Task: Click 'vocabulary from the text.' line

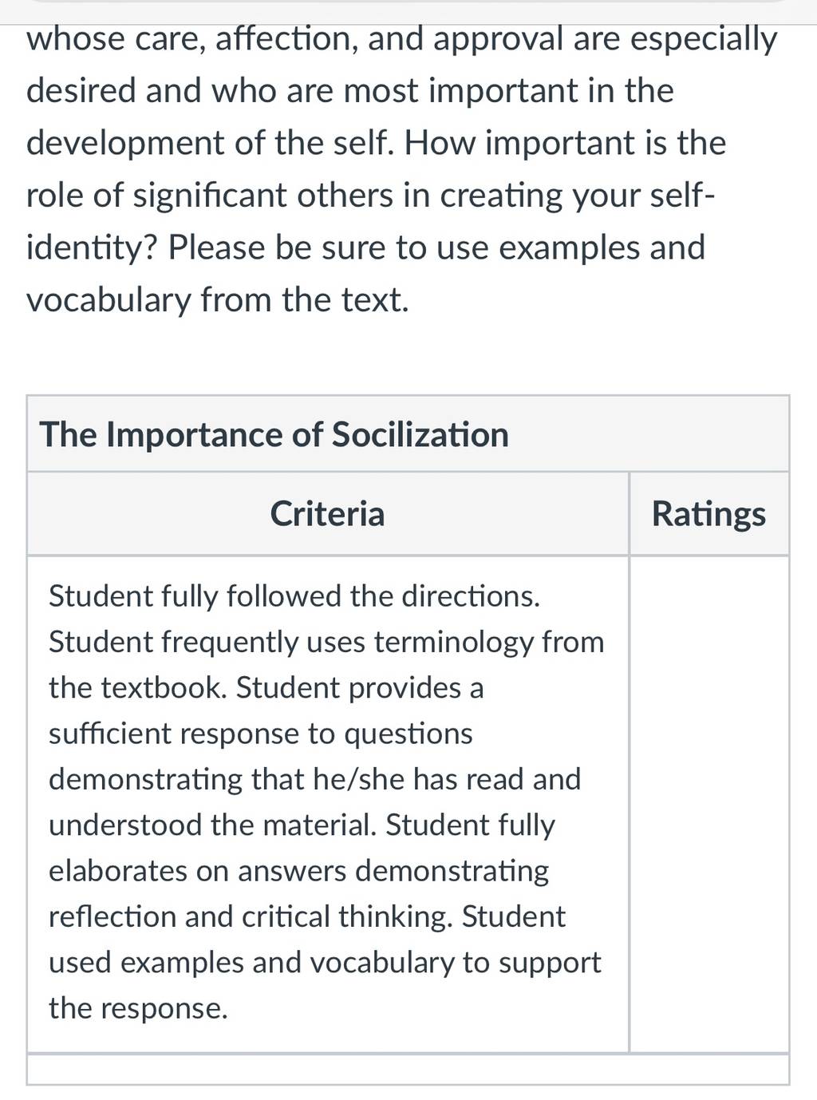Action: [x=218, y=300]
